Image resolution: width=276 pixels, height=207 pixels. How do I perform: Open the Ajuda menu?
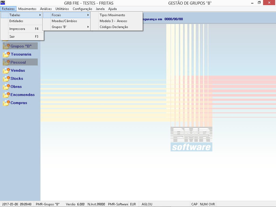pyautogui.click(x=112, y=9)
